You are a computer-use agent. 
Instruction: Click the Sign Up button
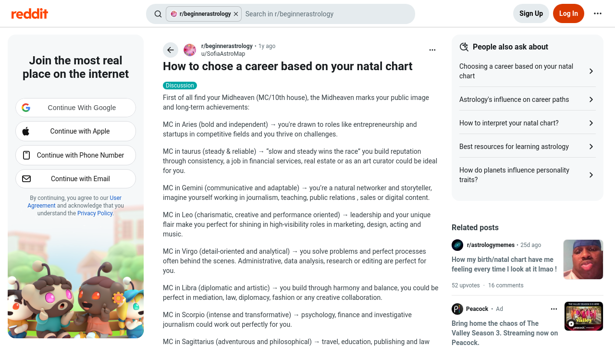(x=531, y=13)
